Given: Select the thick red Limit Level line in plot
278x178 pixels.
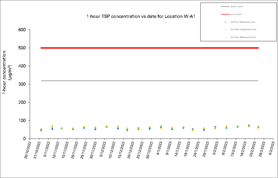Looking at the screenshot, I should 149,48.
